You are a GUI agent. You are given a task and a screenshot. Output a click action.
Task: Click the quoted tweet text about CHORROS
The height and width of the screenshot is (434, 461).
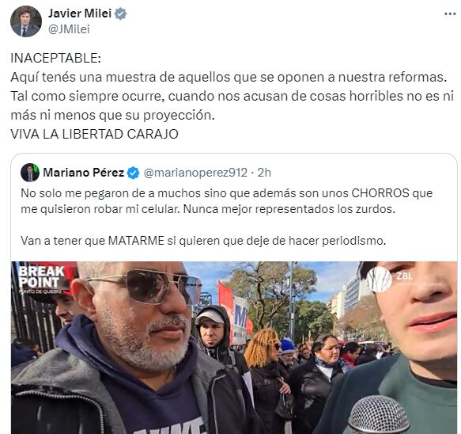point(226,201)
